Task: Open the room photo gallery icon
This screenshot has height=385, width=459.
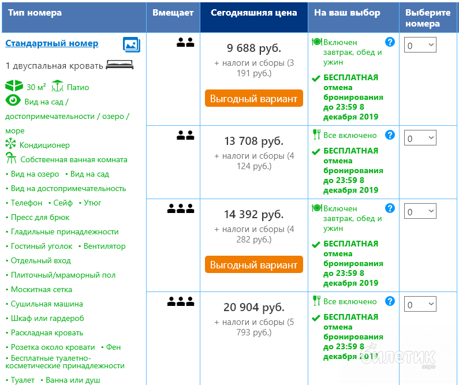Action: point(132,44)
